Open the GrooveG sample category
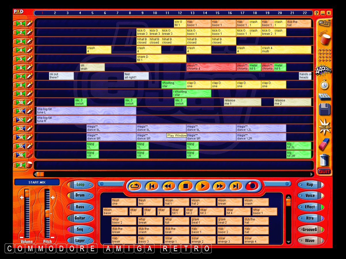 [x=310, y=229]
